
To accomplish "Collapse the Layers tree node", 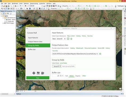I will [1, 16].
